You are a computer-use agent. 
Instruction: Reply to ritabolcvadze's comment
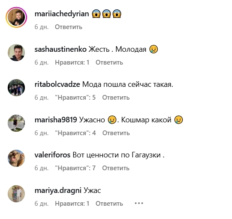pos(116,98)
